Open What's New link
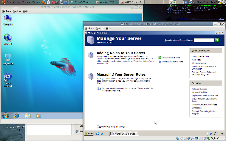This screenshot has width=226, height=141. click(x=197, y=108)
